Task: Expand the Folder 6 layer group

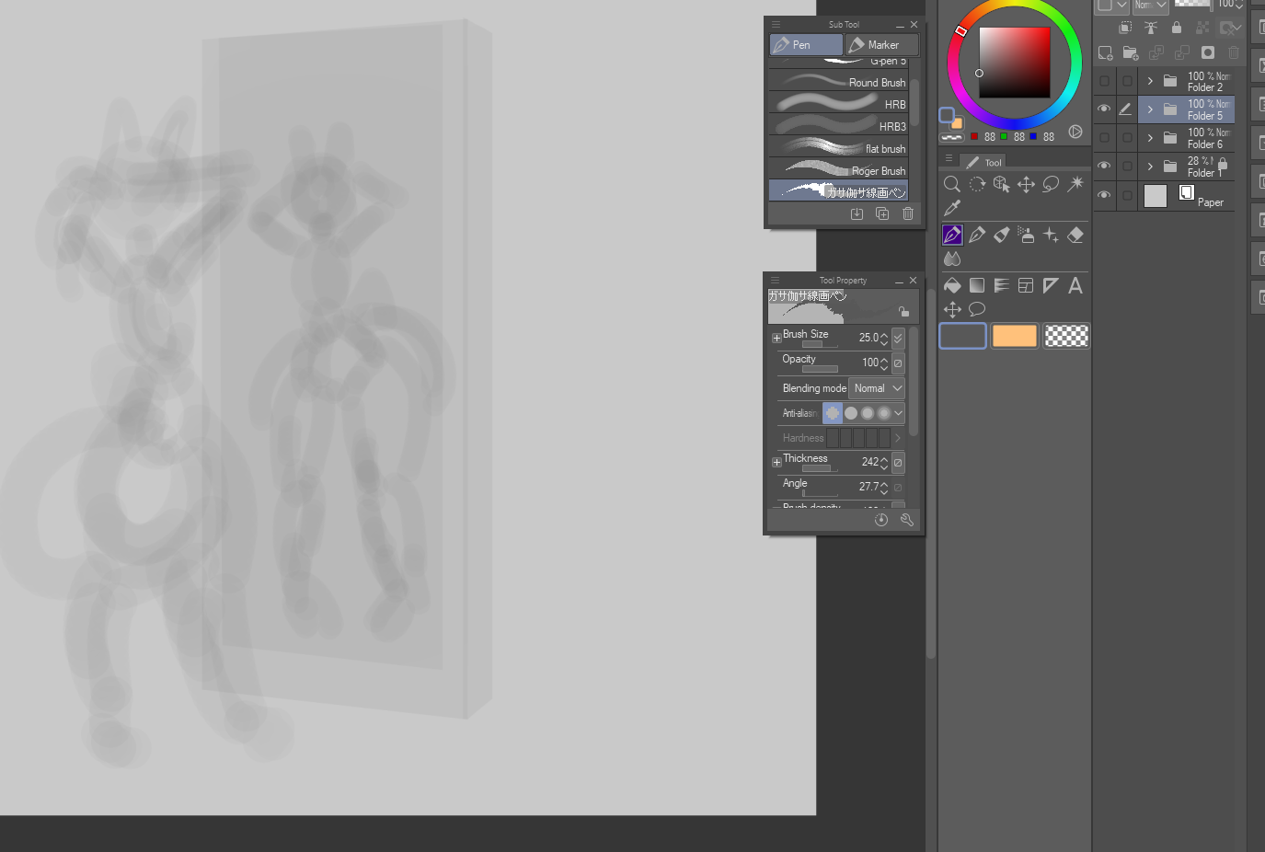Action: coord(1150,138)
